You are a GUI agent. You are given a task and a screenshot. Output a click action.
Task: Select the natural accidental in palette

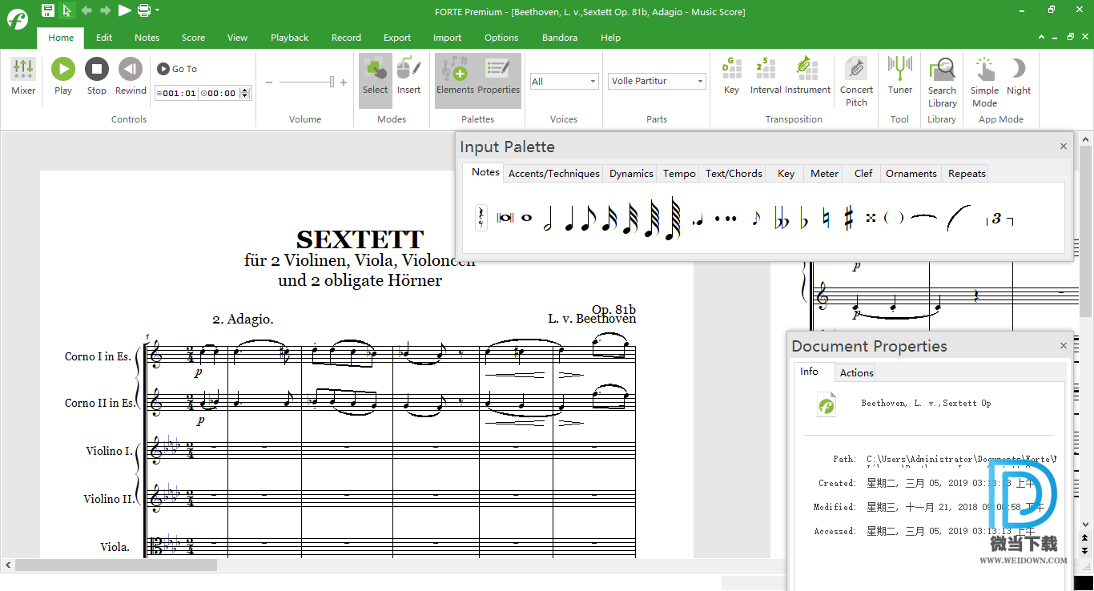pos(826,218)
